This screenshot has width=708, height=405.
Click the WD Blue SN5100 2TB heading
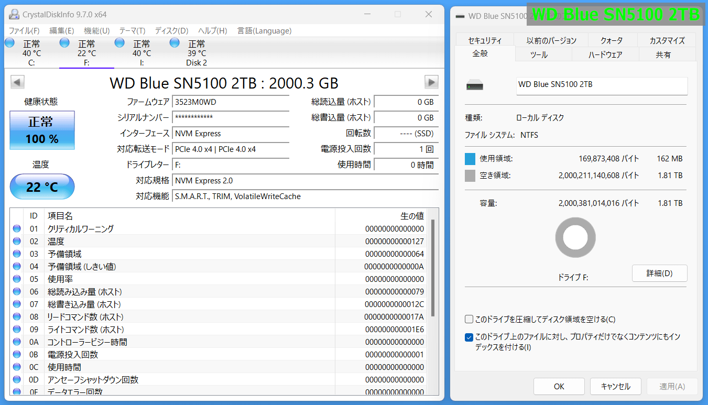[x=224, y=83]
